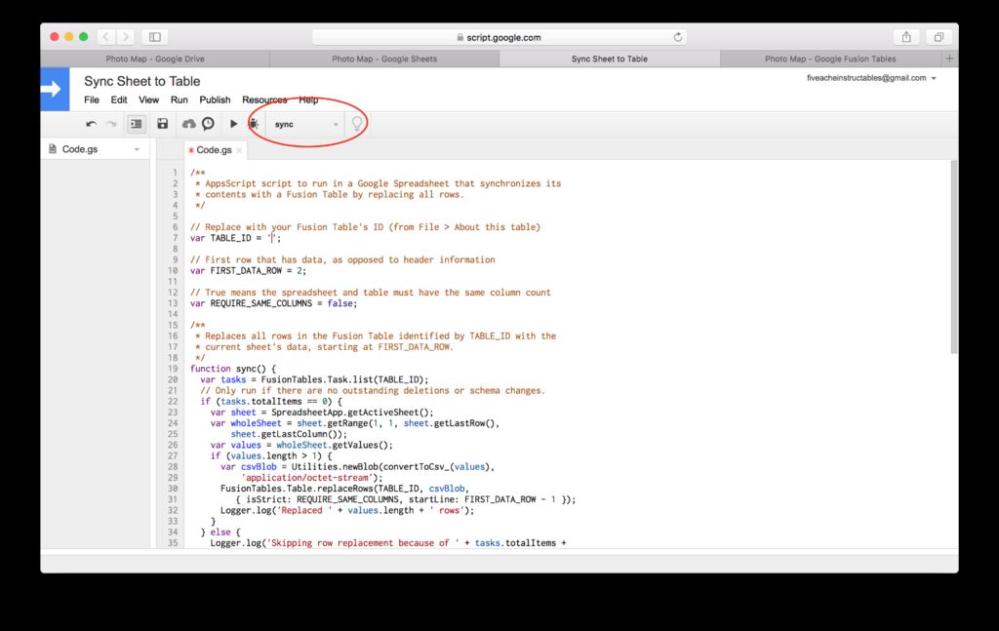Switch to Photo Map - Google Sheets tab
999x631 pixels.
[x=384, y=59]
